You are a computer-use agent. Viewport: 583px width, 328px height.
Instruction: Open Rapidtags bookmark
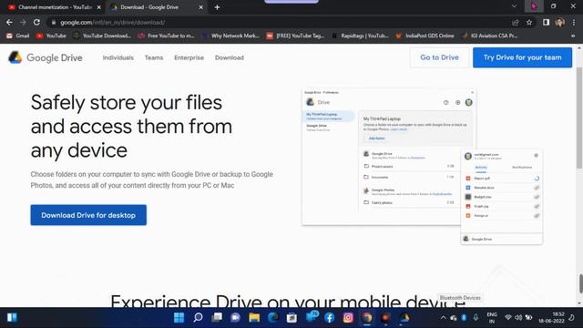[361, 36]
